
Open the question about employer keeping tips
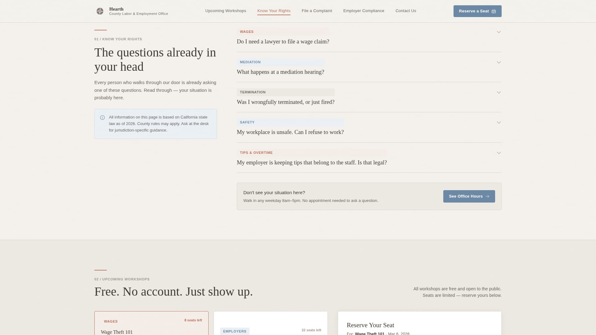312,163
